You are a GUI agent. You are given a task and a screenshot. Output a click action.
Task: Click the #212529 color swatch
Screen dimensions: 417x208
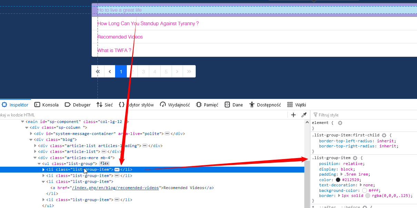click(338, 180)
